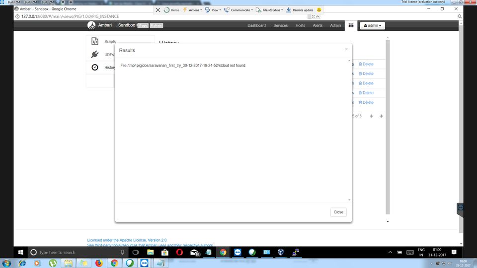Click the TeamViewer side panel tab
Screen dimensions: 477x268
tap(460, 209)
